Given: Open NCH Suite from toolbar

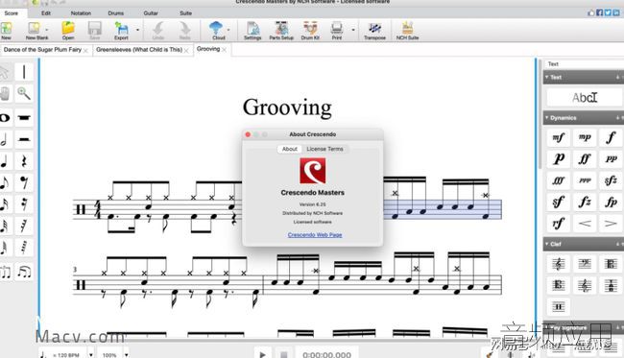Looking at the screenshot, I should pos(407,31).
